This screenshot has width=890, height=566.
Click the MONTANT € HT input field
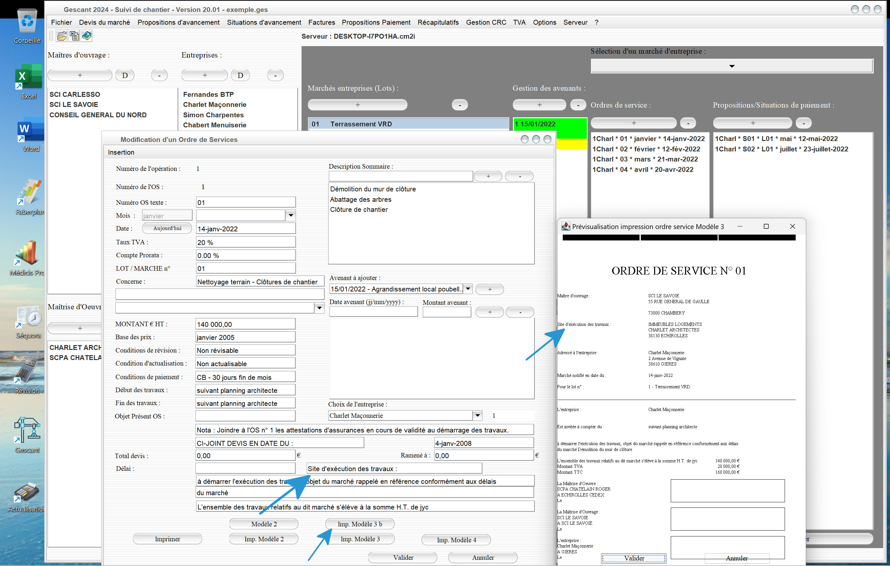click(x=245, y=324)
